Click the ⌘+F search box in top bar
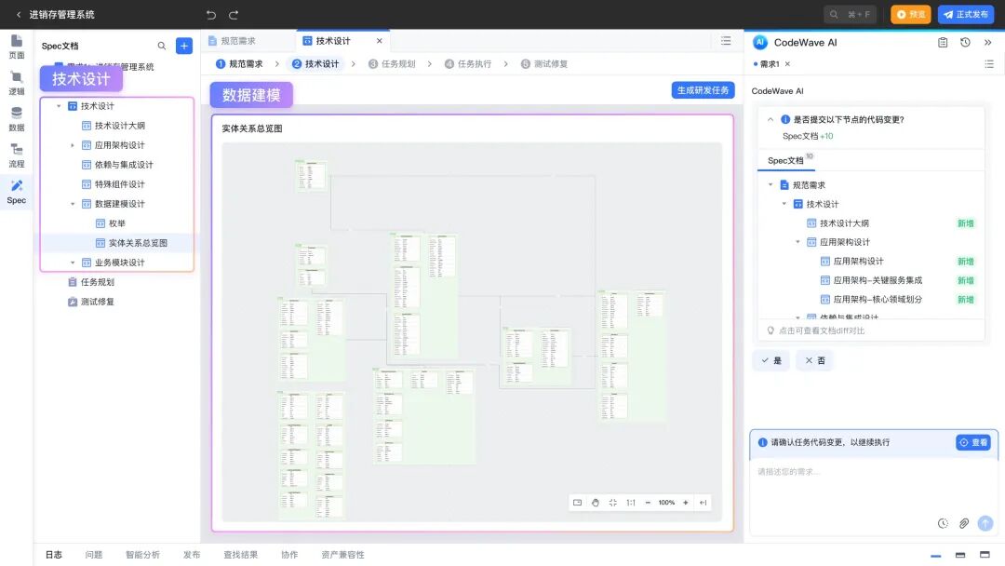The image size is (1005, 566). point(850,14)
